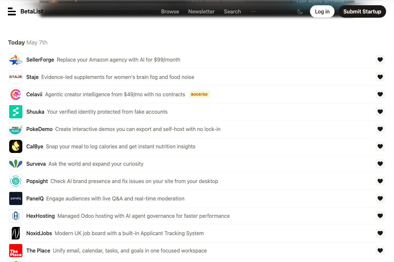Open the PanelQ dark logo icon
394x262 pixels.
pos(16,198)
